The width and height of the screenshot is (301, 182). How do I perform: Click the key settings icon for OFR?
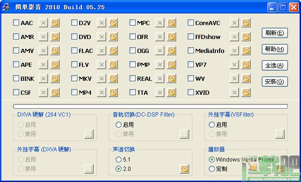tap(171, 37)
